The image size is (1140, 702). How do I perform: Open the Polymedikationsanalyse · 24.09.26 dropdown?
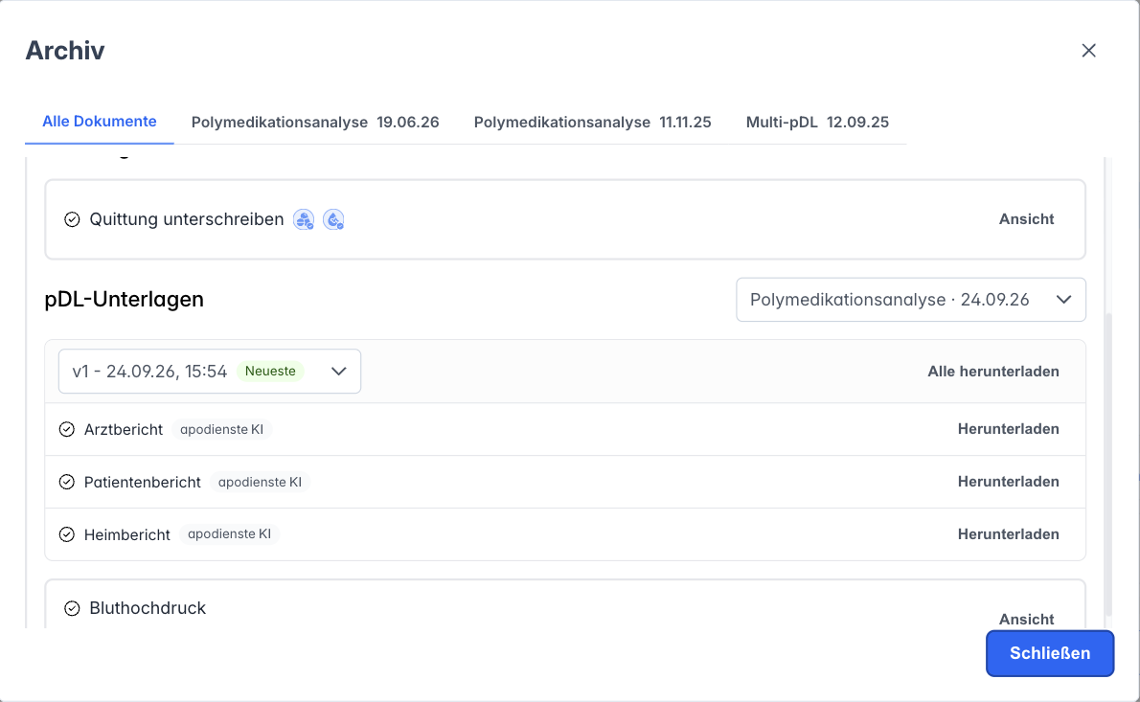[911, 300]
